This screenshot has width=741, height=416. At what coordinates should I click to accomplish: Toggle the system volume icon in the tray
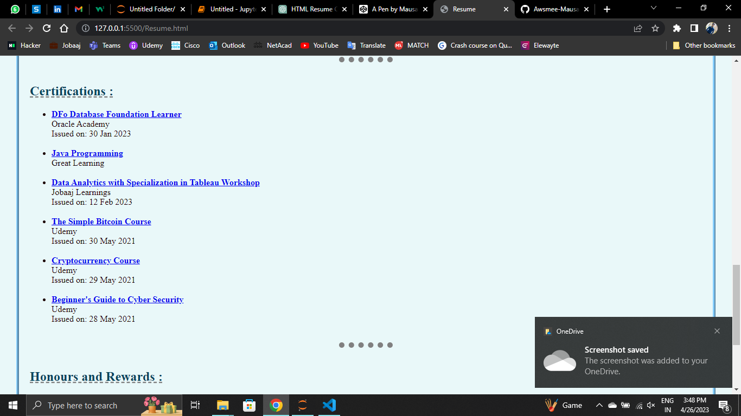click(x=650, y=405)
